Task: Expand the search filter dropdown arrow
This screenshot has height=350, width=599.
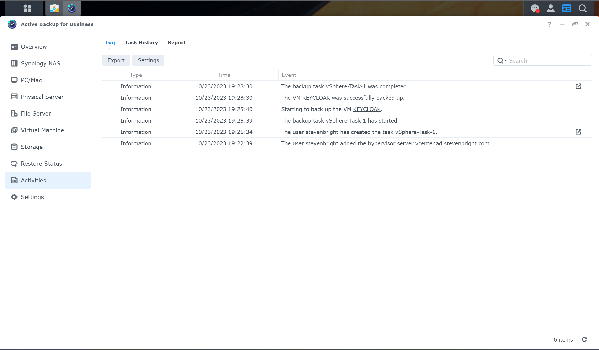Action: tap(505, 61)
